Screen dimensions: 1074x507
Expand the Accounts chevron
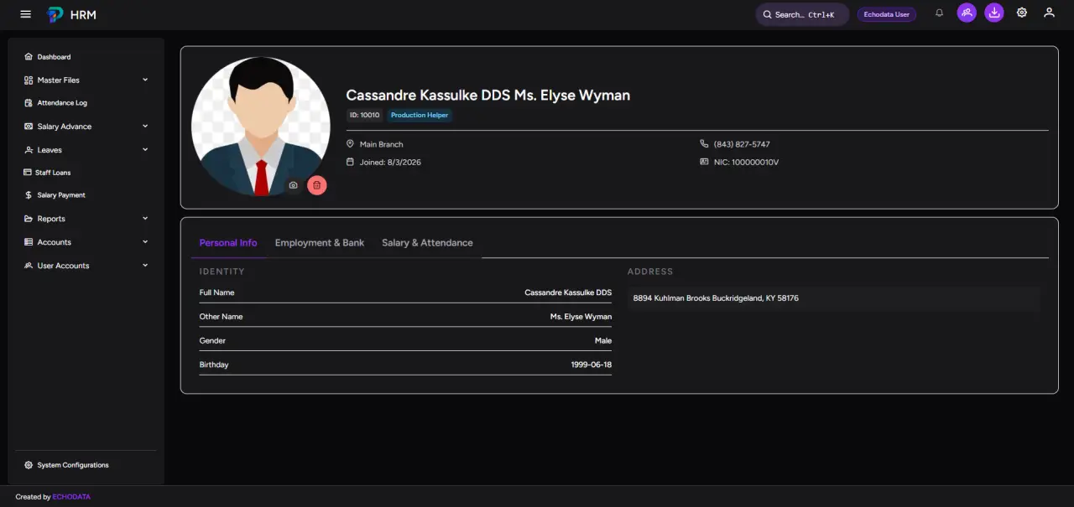pos(145,242)
